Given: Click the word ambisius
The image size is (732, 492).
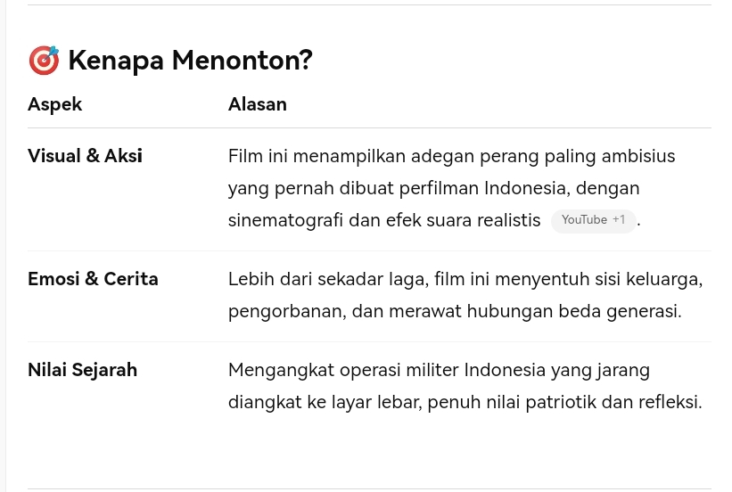Looking at the screenshot, I should pyautogui.click(x=638, y=156).
